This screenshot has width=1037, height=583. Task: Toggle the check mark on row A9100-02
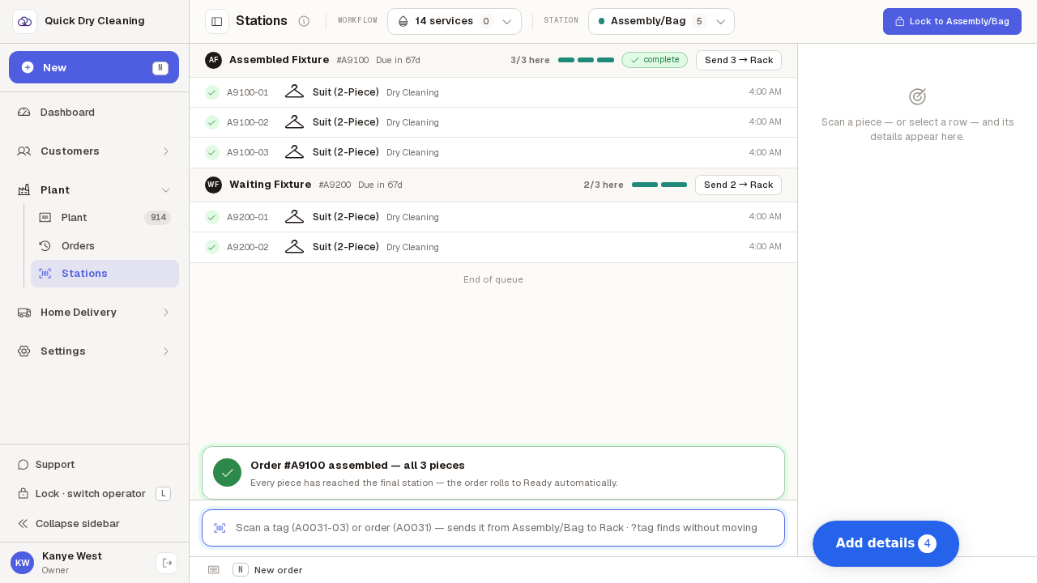coord(212,122)
